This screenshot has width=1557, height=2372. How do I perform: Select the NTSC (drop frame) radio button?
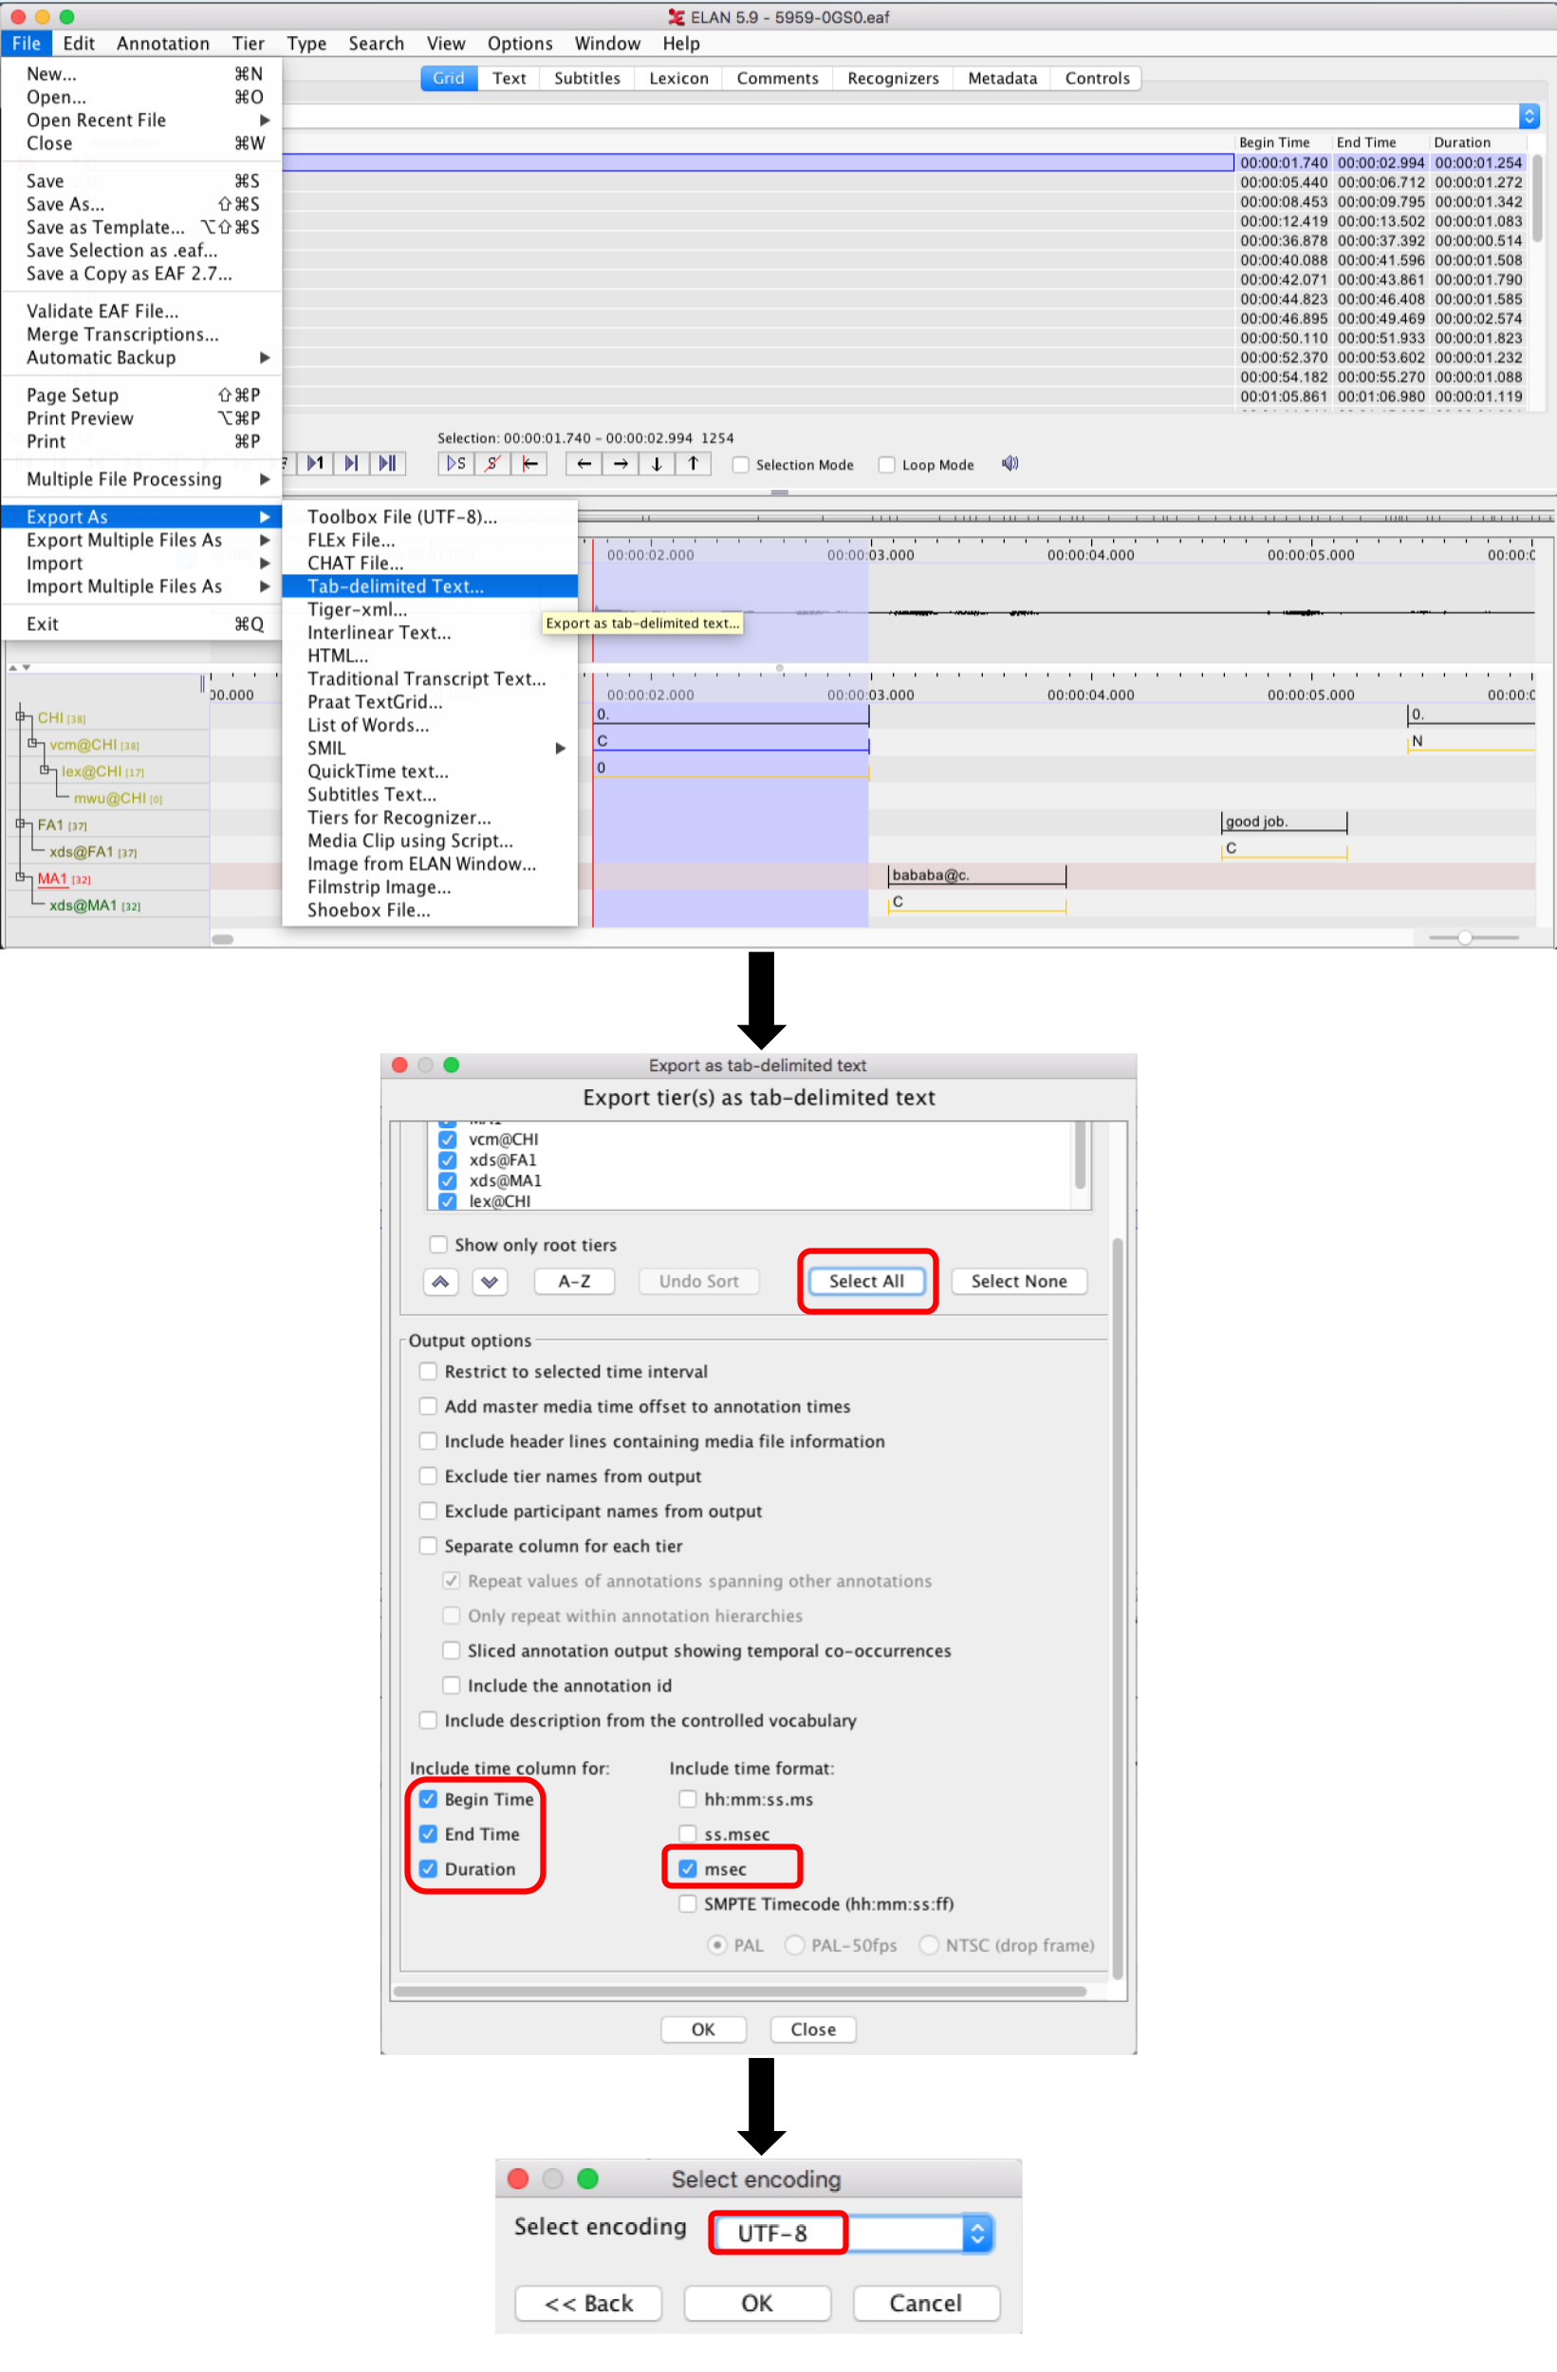coord(928,1945)
